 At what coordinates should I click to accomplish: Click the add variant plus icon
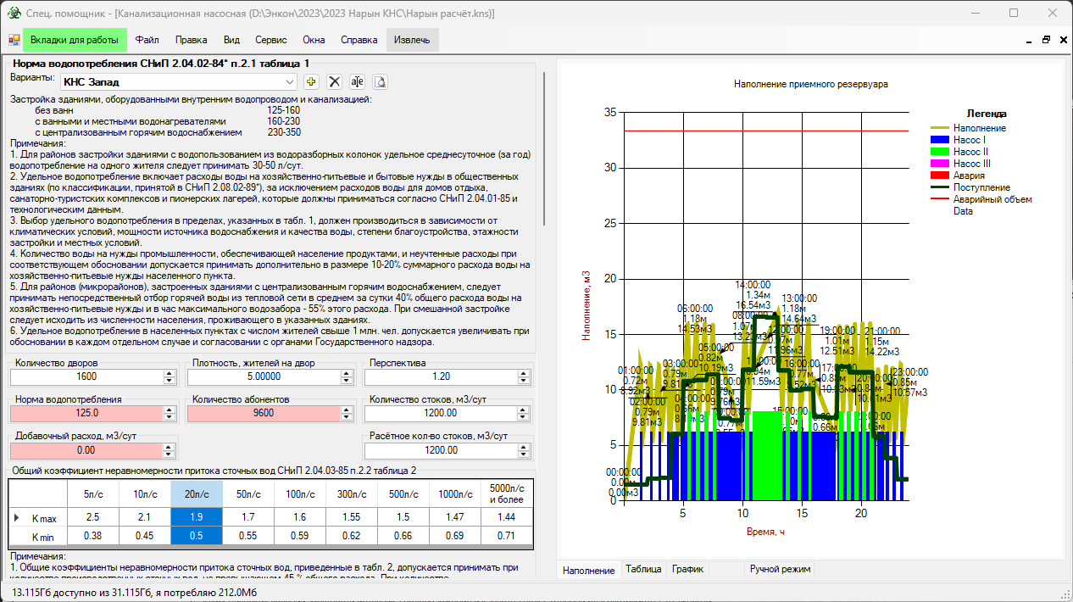pyautogui.click(x=311, y=82)
